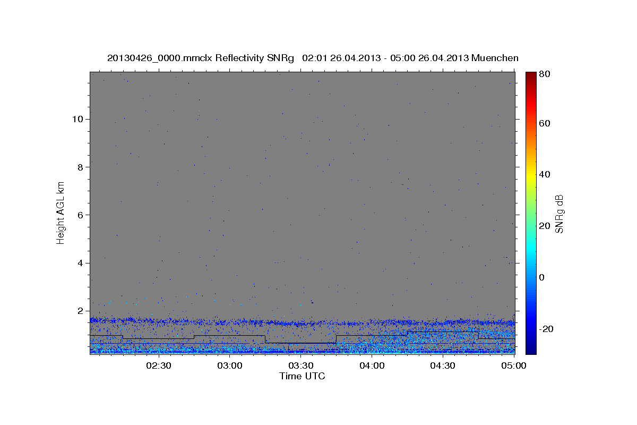Click the height tick label 6

pyautogui.click(x=81, y=215)
